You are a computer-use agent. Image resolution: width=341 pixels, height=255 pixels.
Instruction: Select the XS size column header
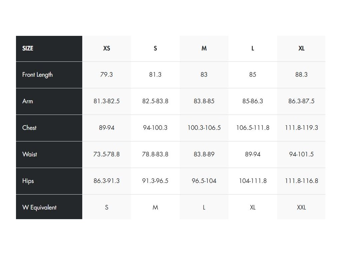[107, 48]
